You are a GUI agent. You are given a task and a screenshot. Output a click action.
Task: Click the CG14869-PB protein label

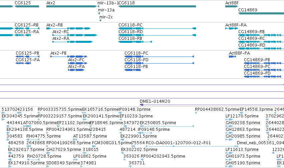[257, 60]
